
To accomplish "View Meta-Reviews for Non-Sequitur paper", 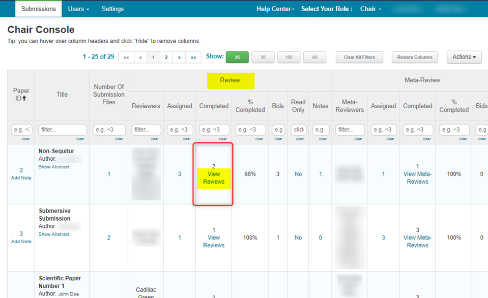I will click(417, 178).
